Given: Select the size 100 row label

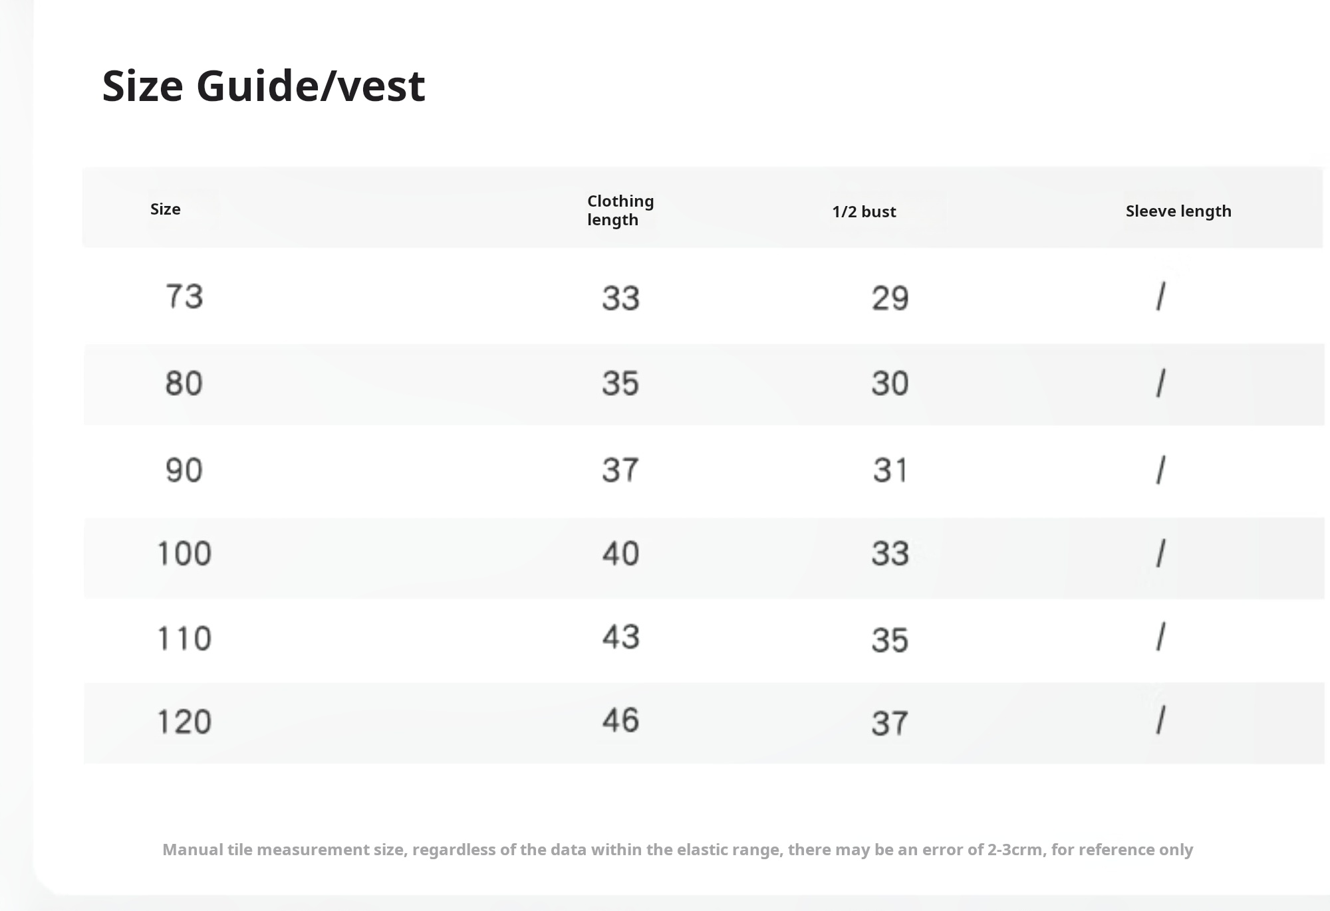Looking at the screenshot, I should 184,554.
